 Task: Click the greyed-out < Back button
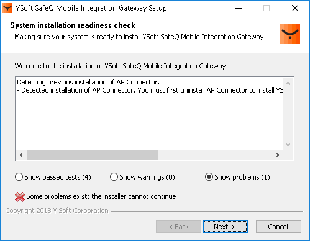[x=178, y=227]
